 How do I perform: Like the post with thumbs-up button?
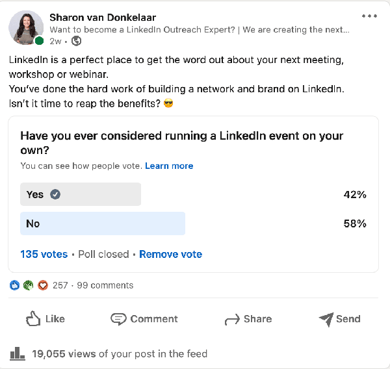(45, 319)
